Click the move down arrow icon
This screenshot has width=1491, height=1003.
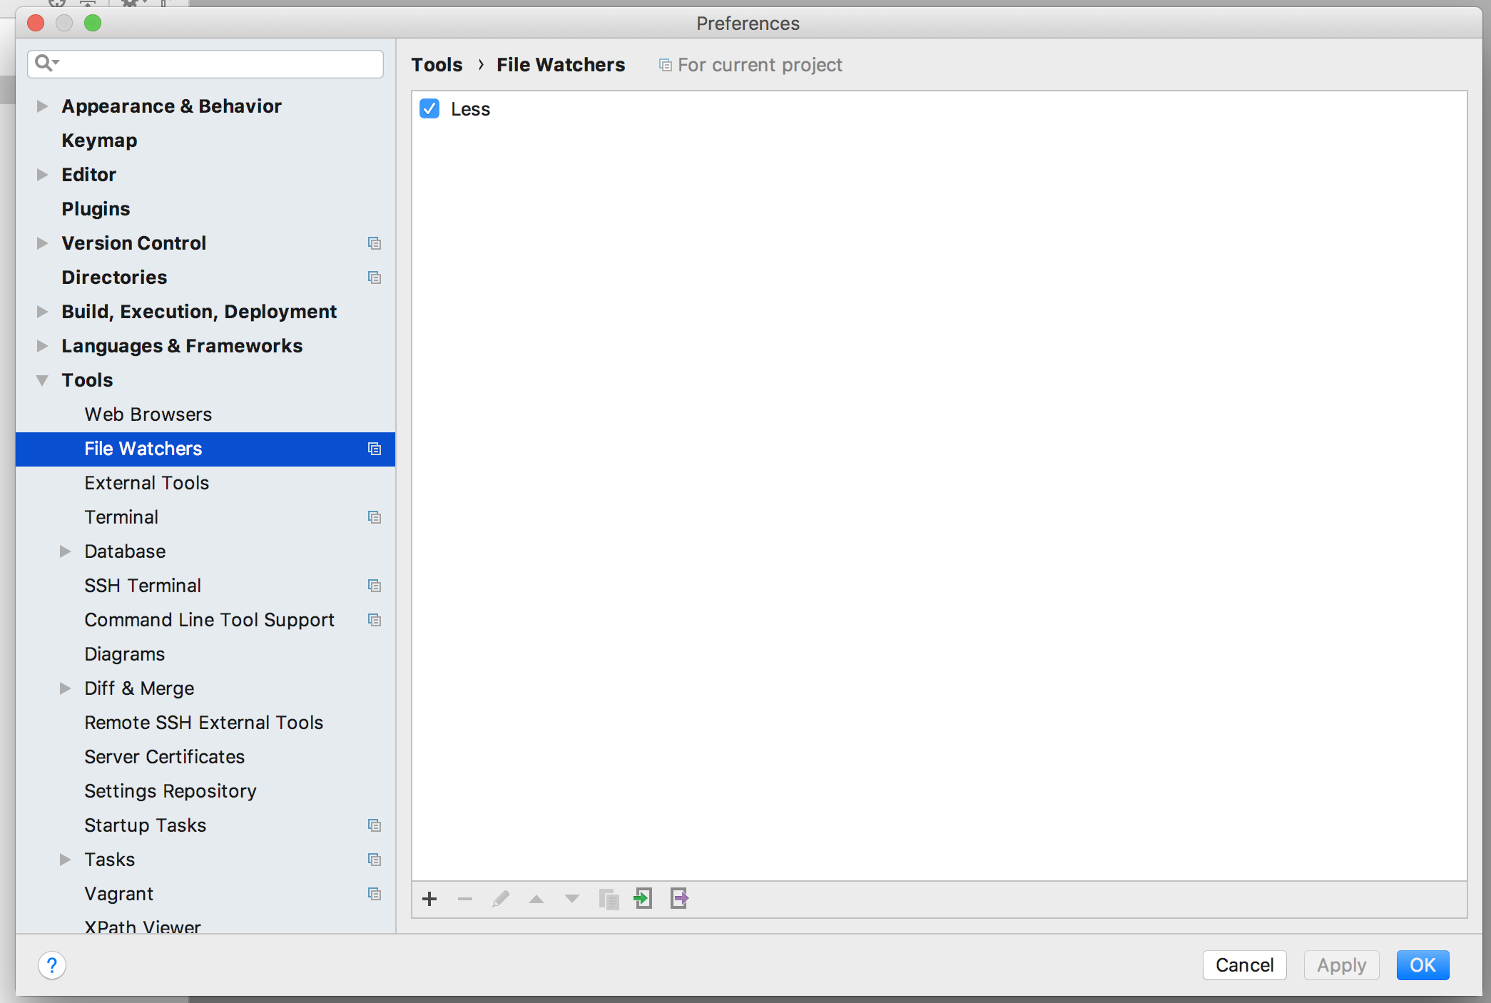[572, 899]
